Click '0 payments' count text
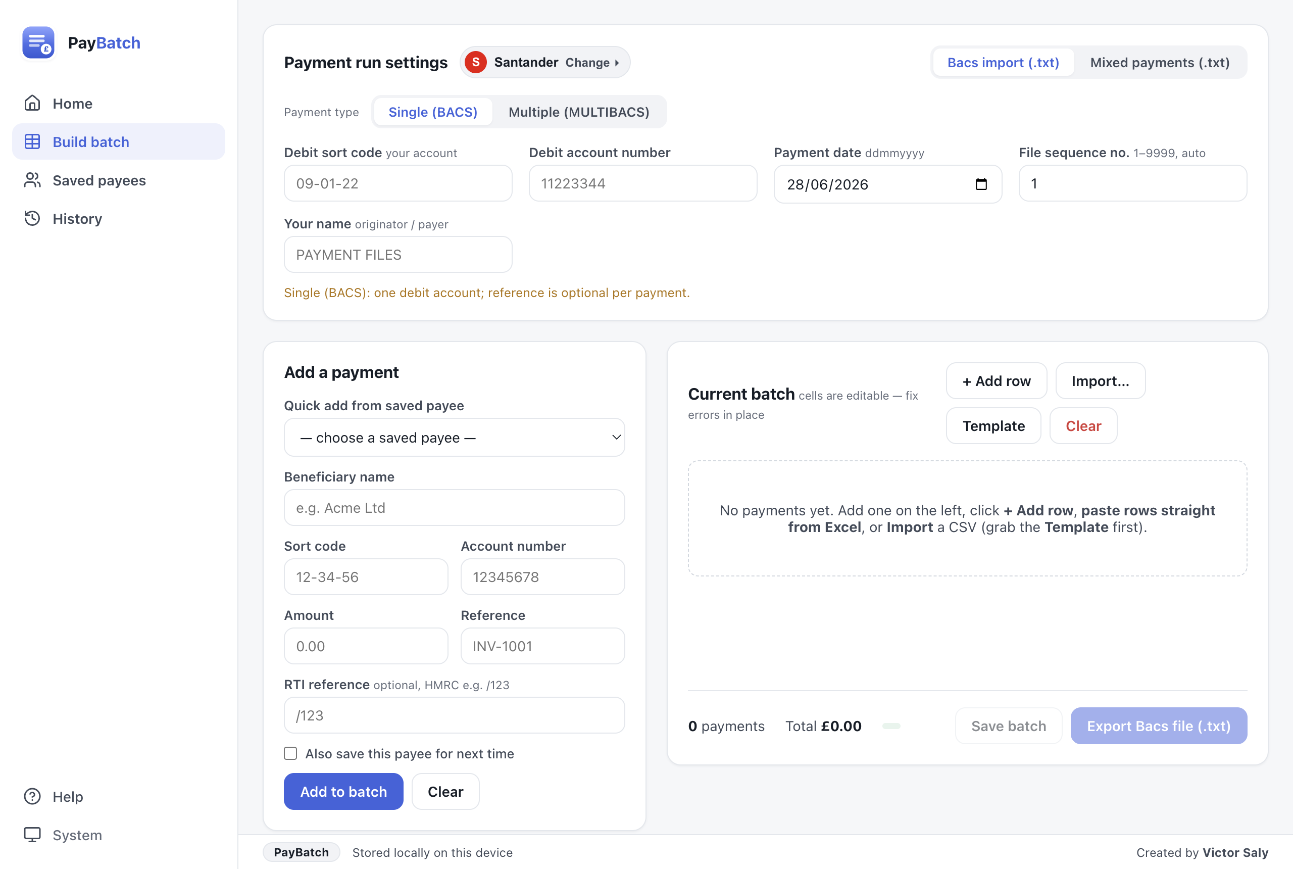 click(x=726, y=726)
